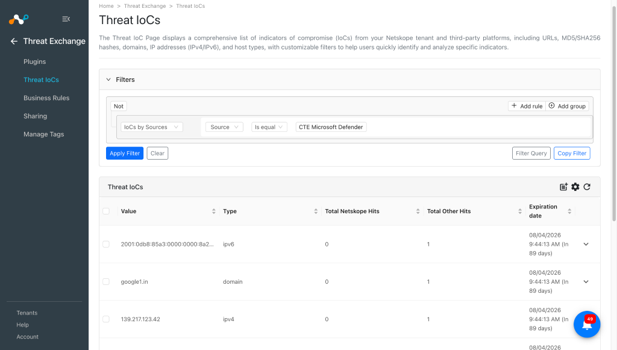
Task: Click value 2001:0db8:85a3:0000:0000:8a2...
Action: [x=168, y=244]
